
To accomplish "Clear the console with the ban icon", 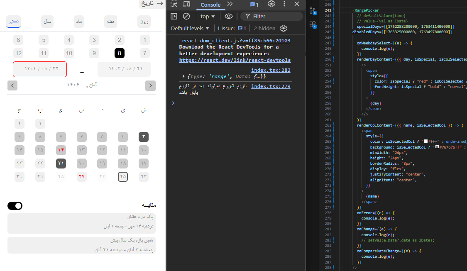I will point(186,16).
